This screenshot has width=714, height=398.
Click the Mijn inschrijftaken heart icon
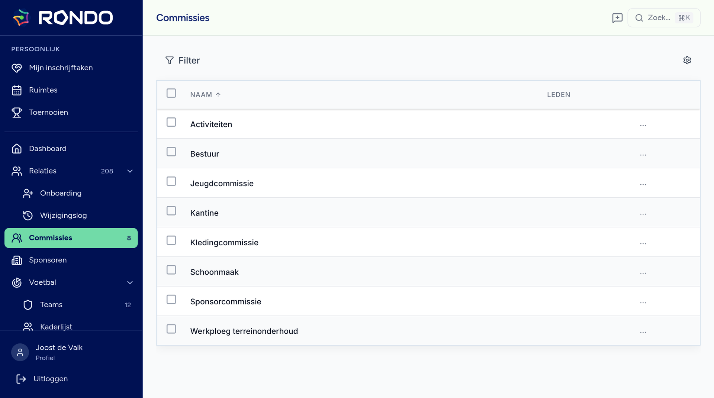coord(17,68)
